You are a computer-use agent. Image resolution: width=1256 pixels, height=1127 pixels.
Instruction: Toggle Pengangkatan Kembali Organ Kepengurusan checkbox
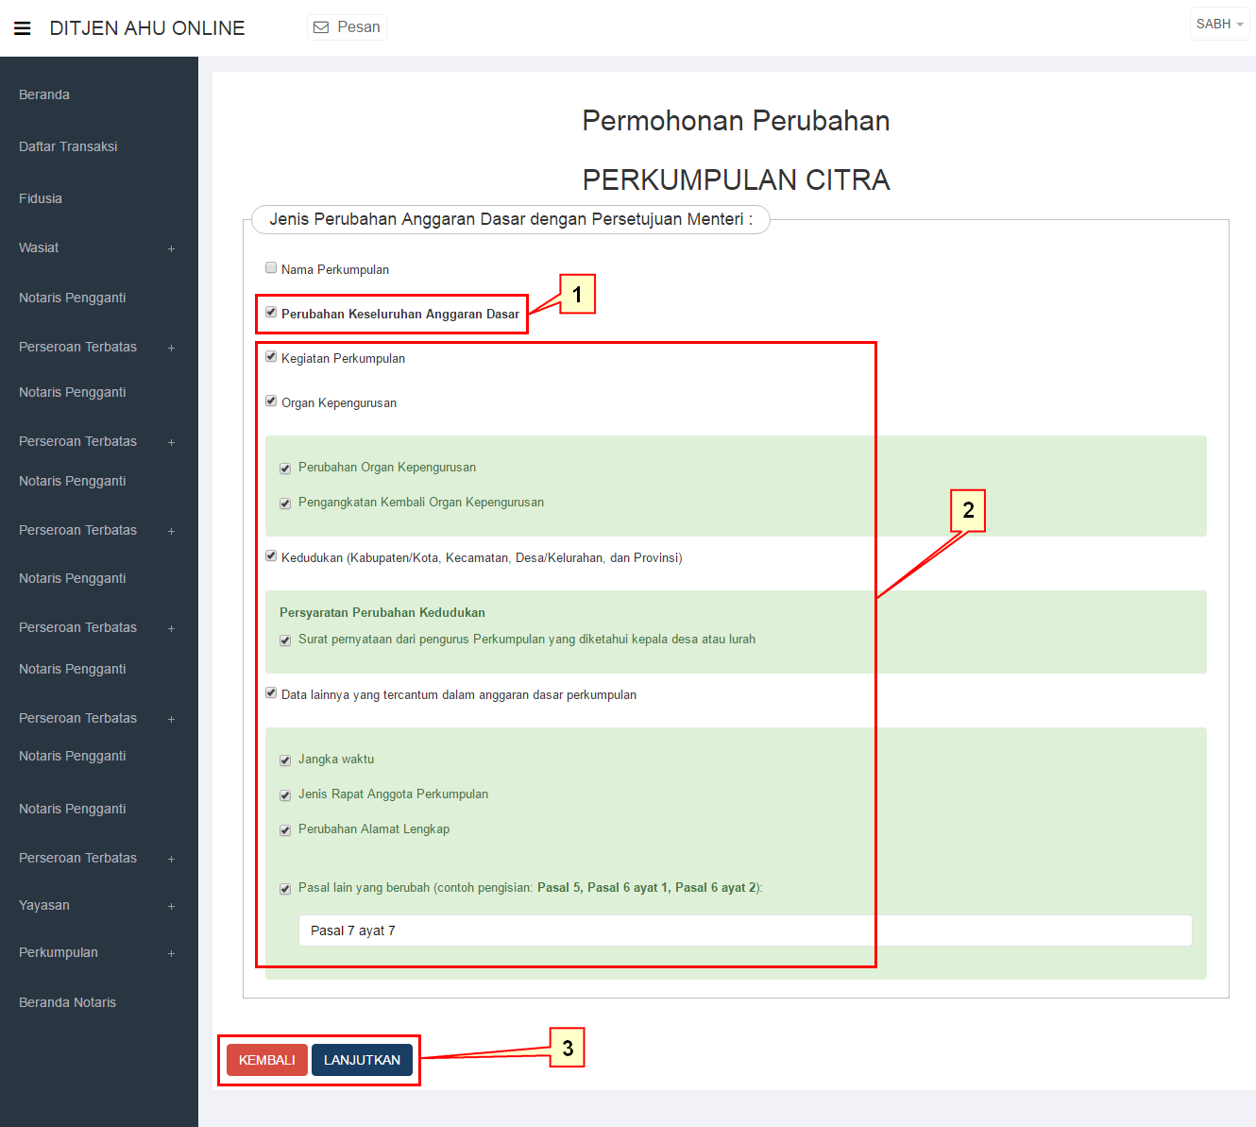tap(285, 504)
